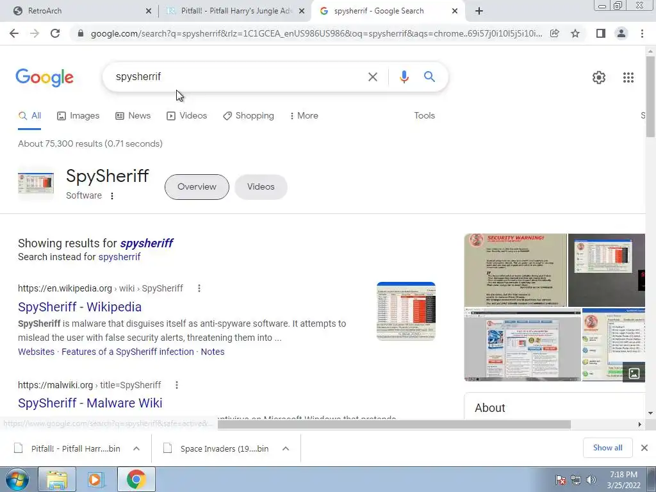Viewport: 656px width, 492px height.
Task: Select the News search tab
Action: coord(133,116)
